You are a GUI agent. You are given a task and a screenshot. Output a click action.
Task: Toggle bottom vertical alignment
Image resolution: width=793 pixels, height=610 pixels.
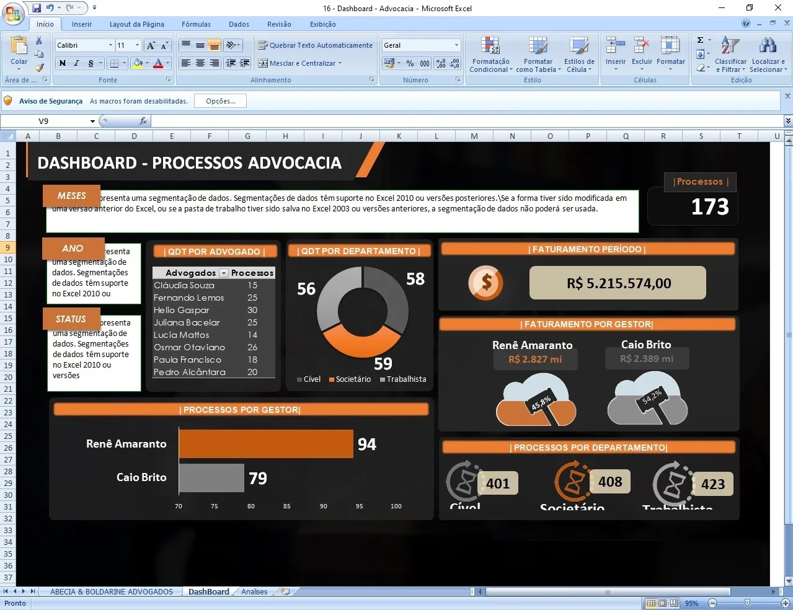(x=214, y=45)
